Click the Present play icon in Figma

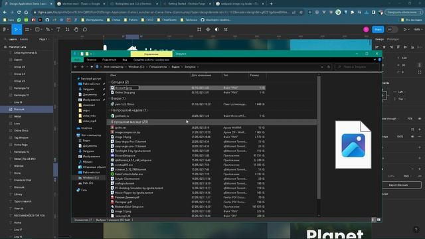pyautogui.click(x=405, y=29)
